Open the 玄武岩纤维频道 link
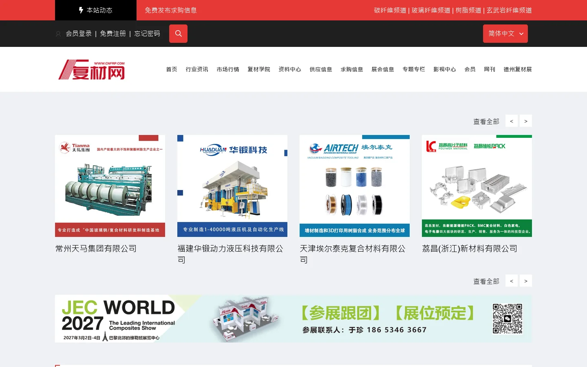This screenshot has width=587, height=367. pos(509,10)
